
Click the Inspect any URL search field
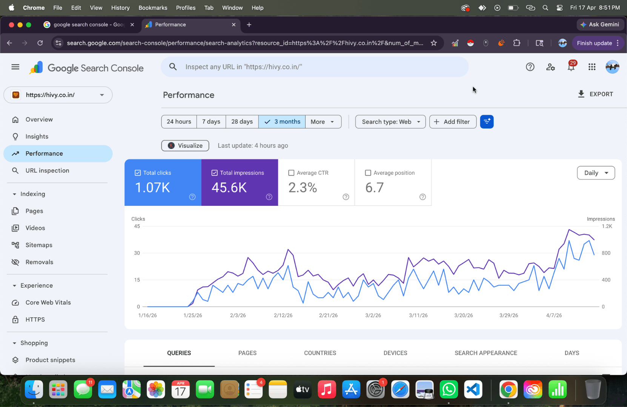point(315,67)
